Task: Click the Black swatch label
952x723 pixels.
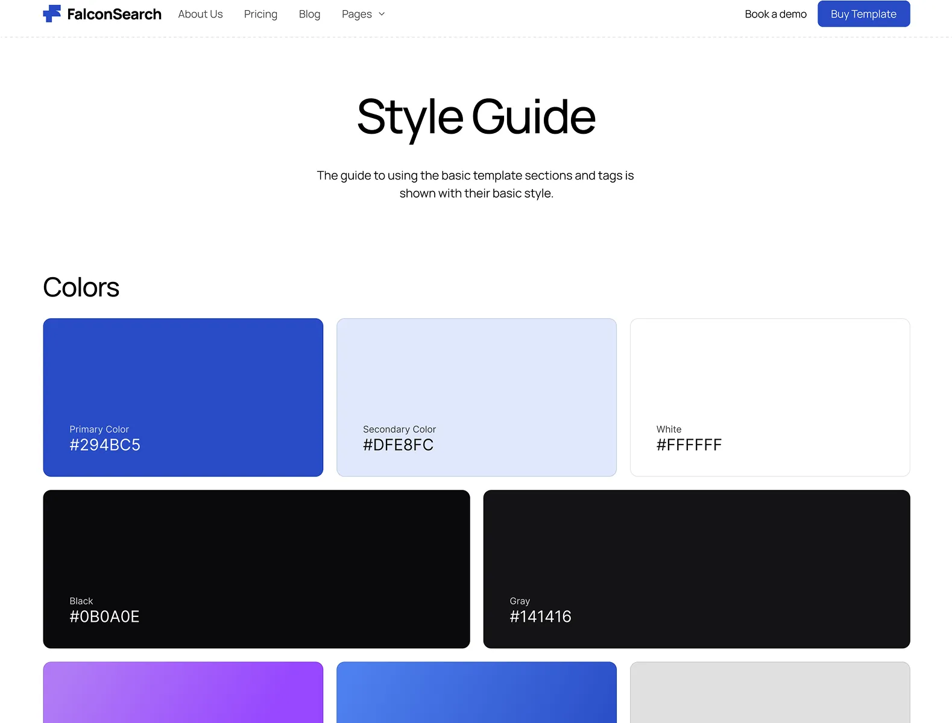Action: pyautogui.click(x=81, y=601)
